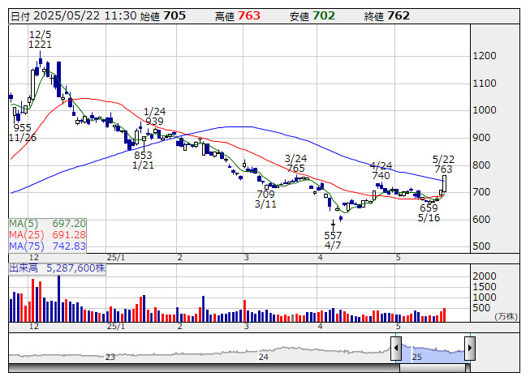Click the MA(25) 691.28 legend entry
The height and width of the screenshot is (381, 530).
(47, 235)
